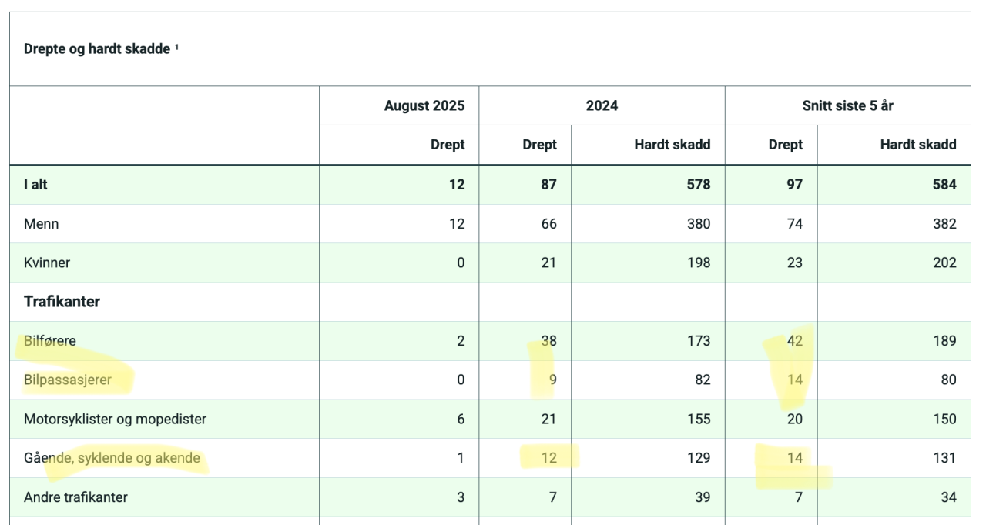Click 'Hardt skadd' header under 2024
The image size is (986, 525).
(x=672, y=145)
